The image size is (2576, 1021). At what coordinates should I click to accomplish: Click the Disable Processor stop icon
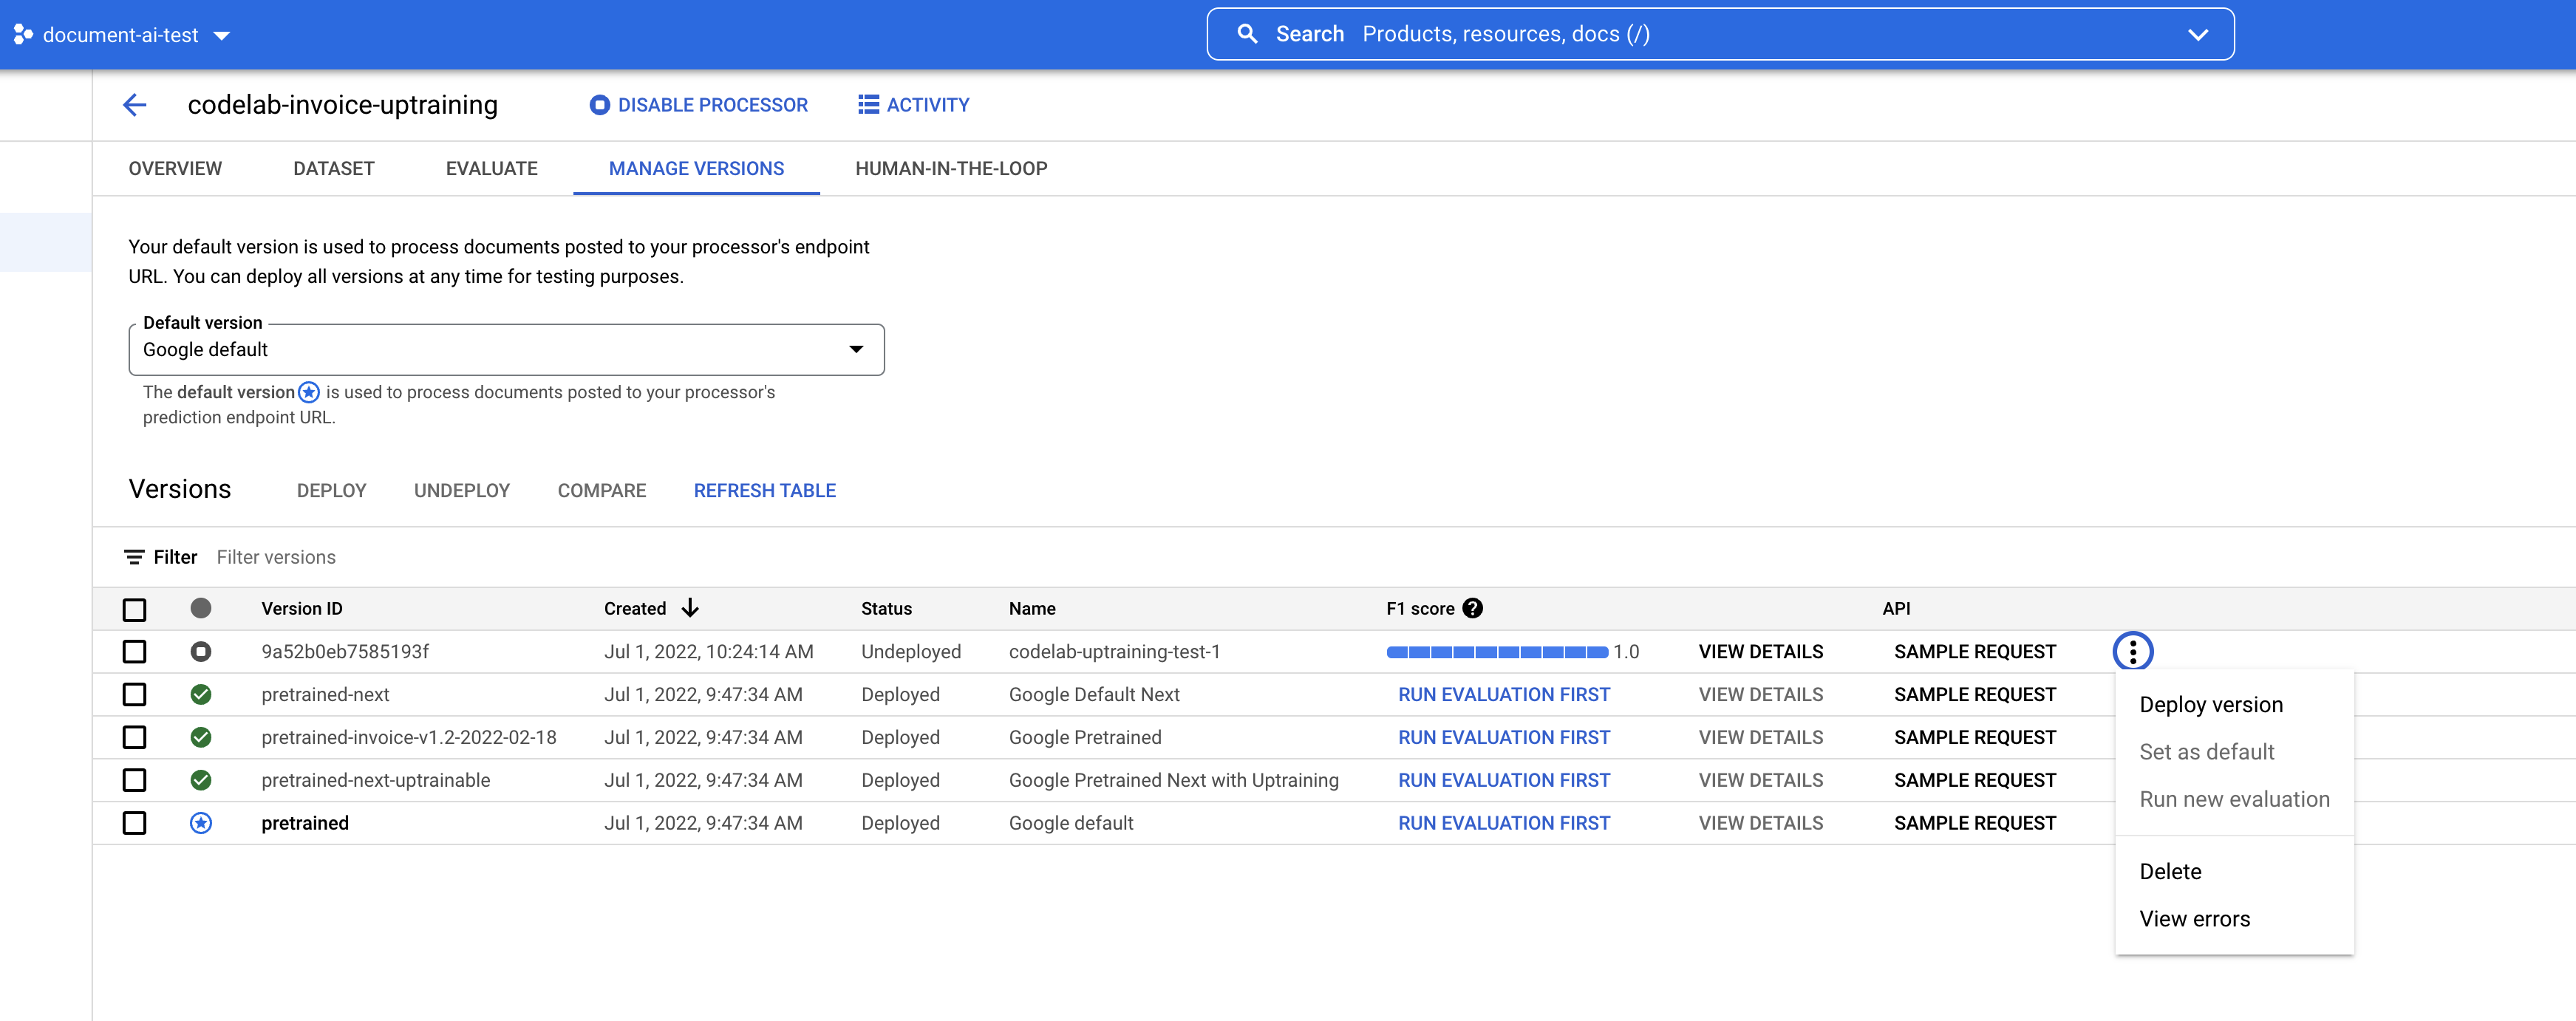coord(599,105)
